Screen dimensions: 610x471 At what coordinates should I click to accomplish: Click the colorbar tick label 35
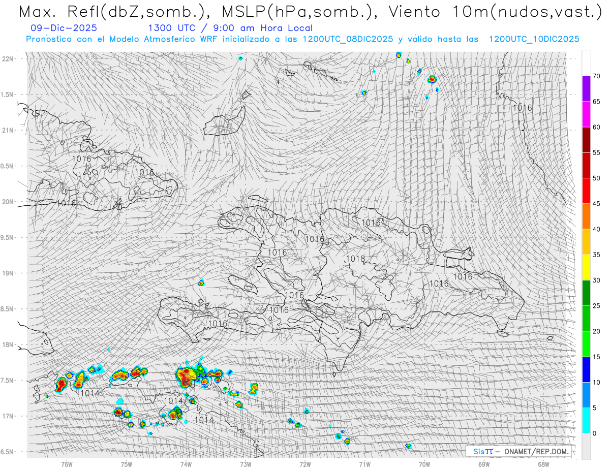pyautogui.click(x=597, y=255)
